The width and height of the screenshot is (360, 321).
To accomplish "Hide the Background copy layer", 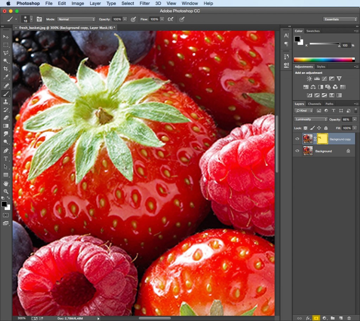I will [x=297, y=139].
